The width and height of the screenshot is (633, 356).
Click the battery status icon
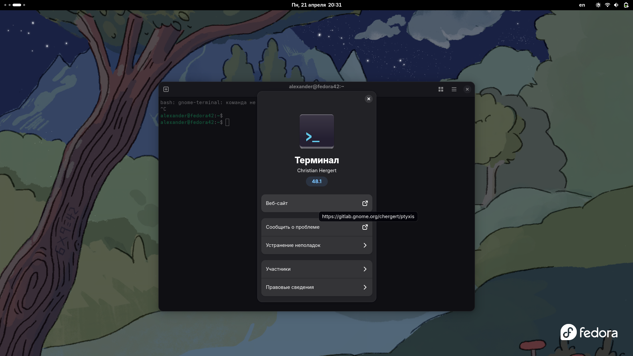[626, 5]
